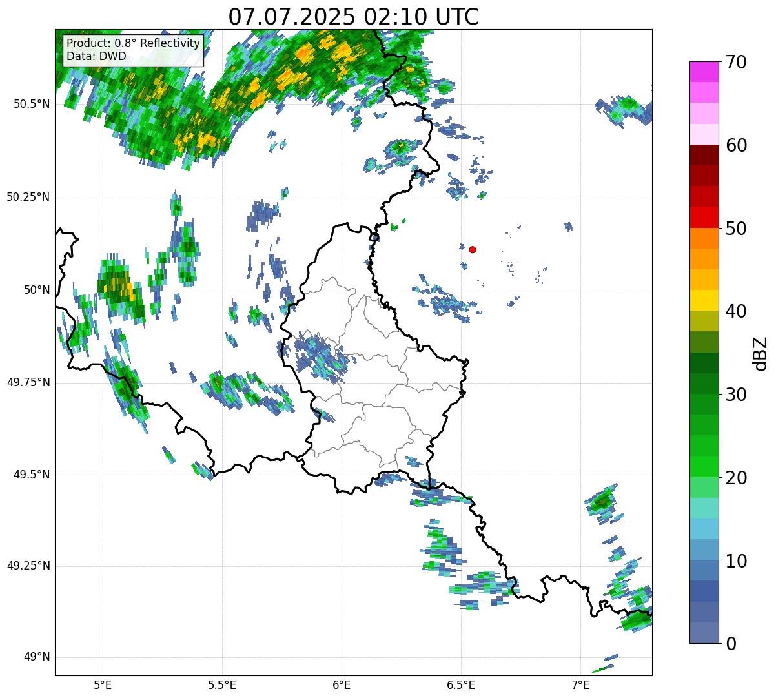
Task: Click the "dBZ" colorbar label
Action: click(x=760, y=353)
